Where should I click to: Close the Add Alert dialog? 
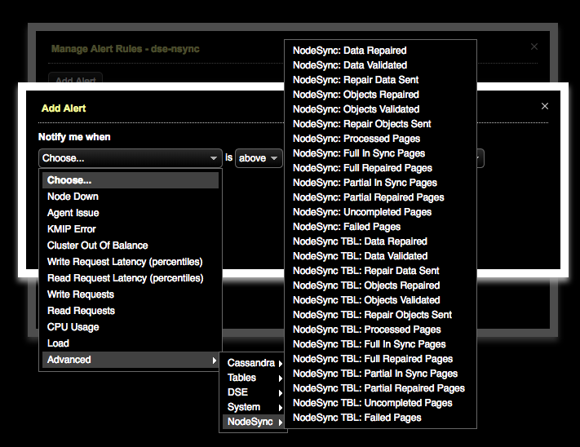(544, 106)
